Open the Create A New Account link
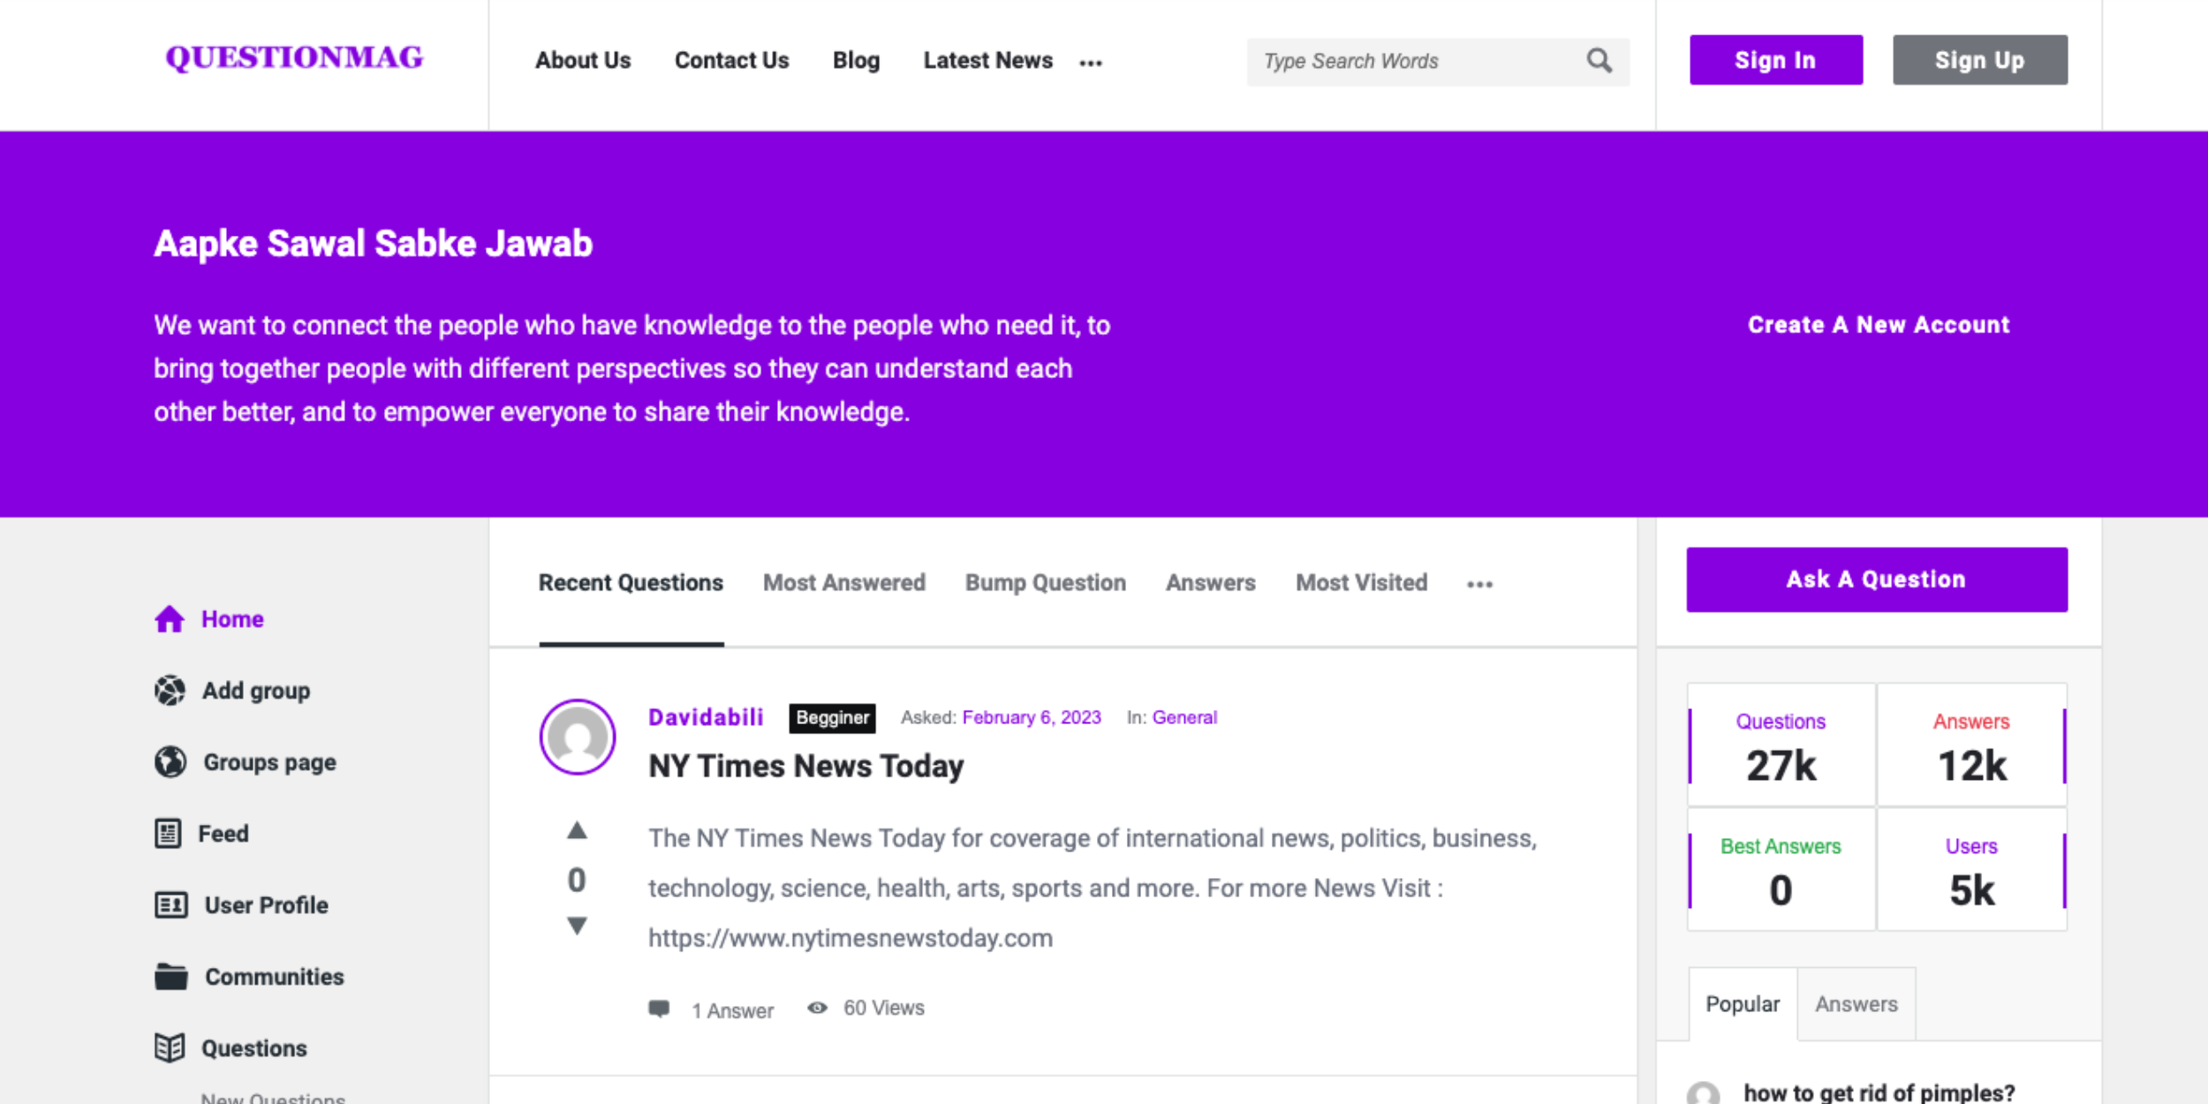 coord(1878,325)
